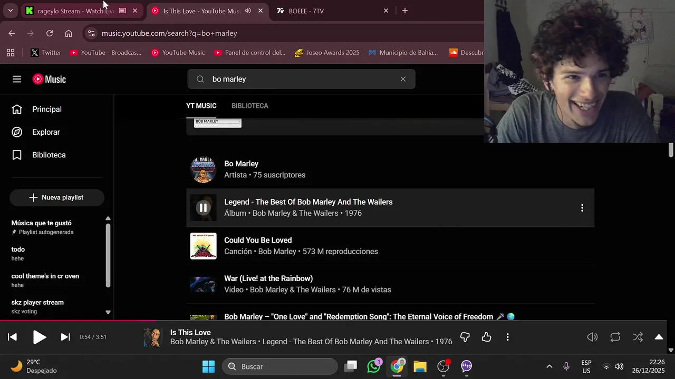
Task: Click the YouTube Music logo
Action: click(49, 79)
